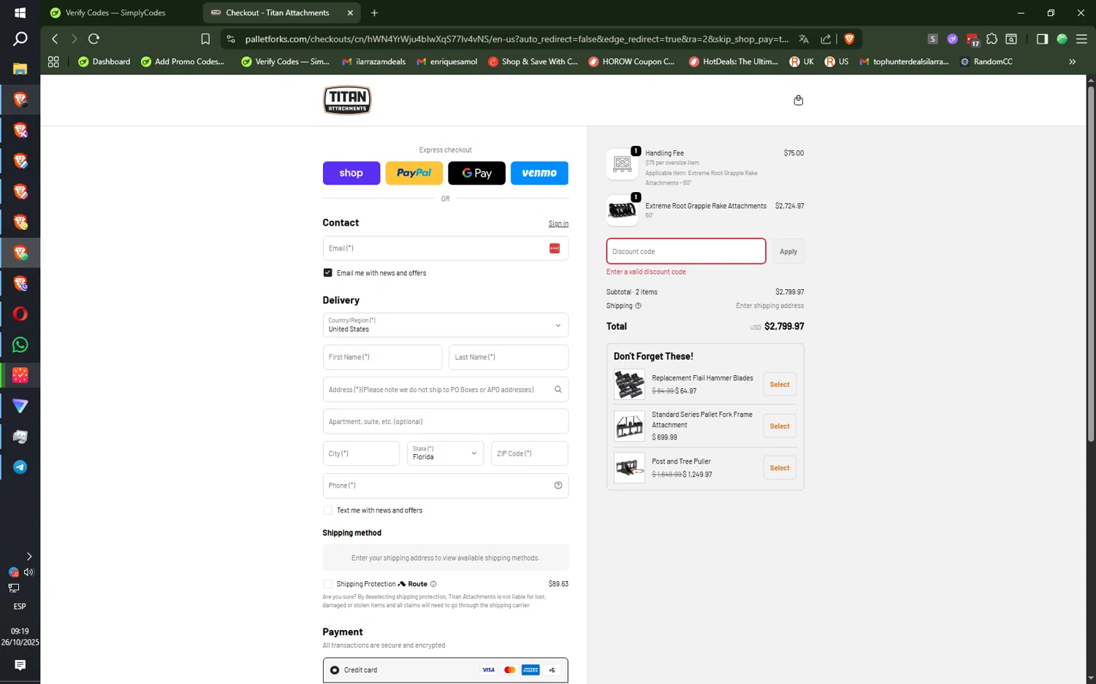Click the Post and Tree Puller thumbnail
1096x684 pixels.
(x=629, y=468)
